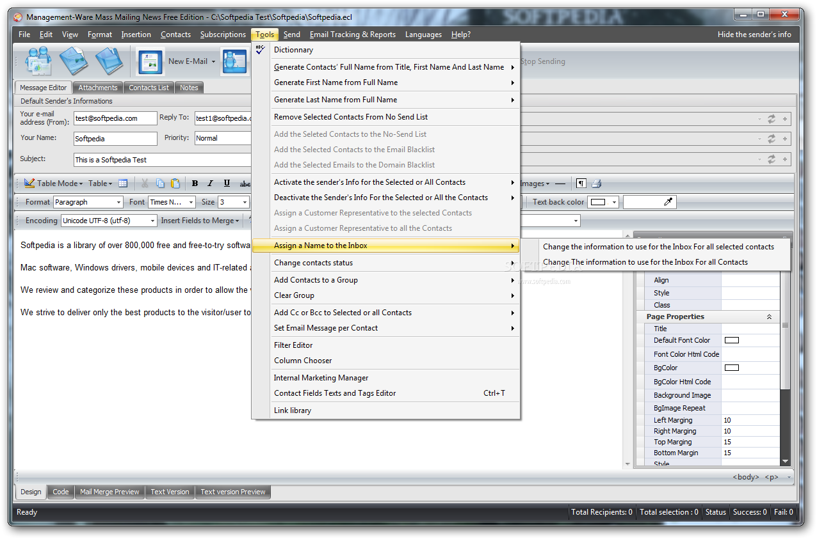Open Insert Fields to Merge dropdown
Image resolution: width=817 pixels, height=539 pixels.
pyautogui.click(x=200, y=221)
